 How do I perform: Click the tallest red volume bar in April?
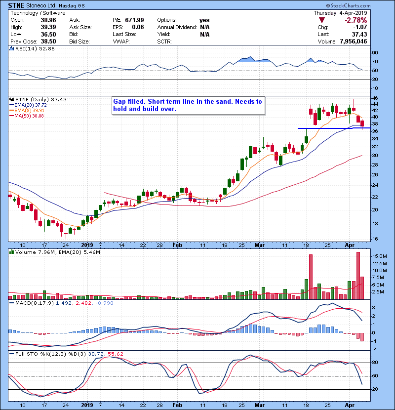click(358, 276)
